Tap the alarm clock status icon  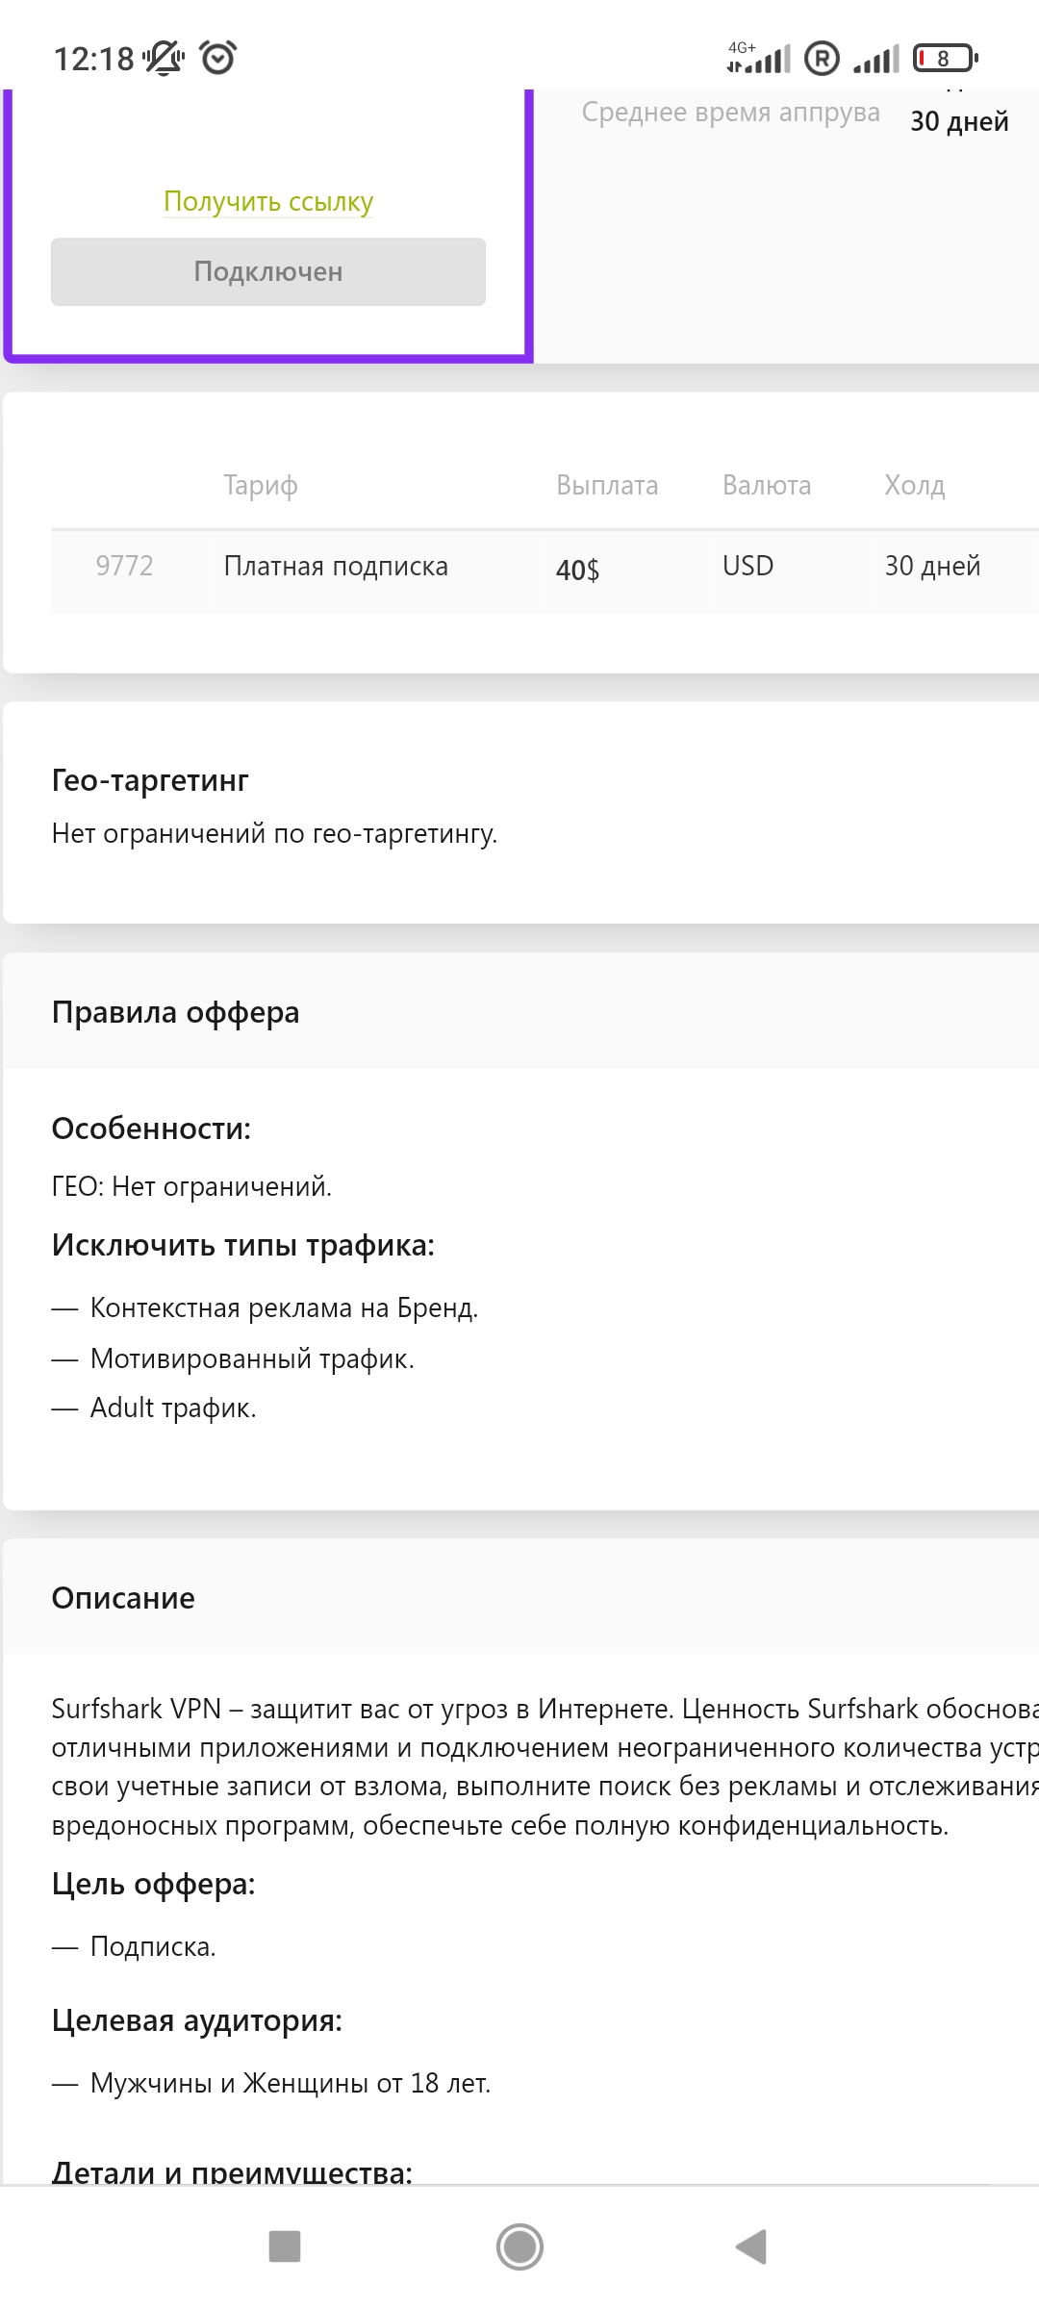point(218,58)
